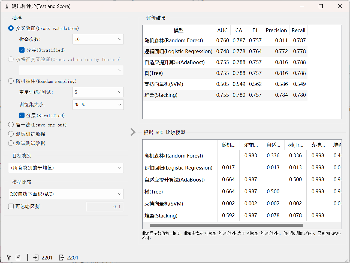This screenshot has width=350, height=263.
Task: Select Random sampling radio button
Action: pyautogui.click(x=11, y=81)
